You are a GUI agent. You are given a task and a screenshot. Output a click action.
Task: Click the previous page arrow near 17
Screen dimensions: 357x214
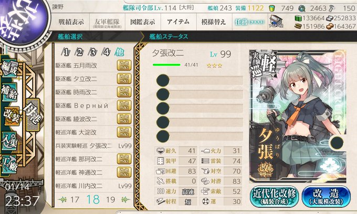tap(62, 200)
